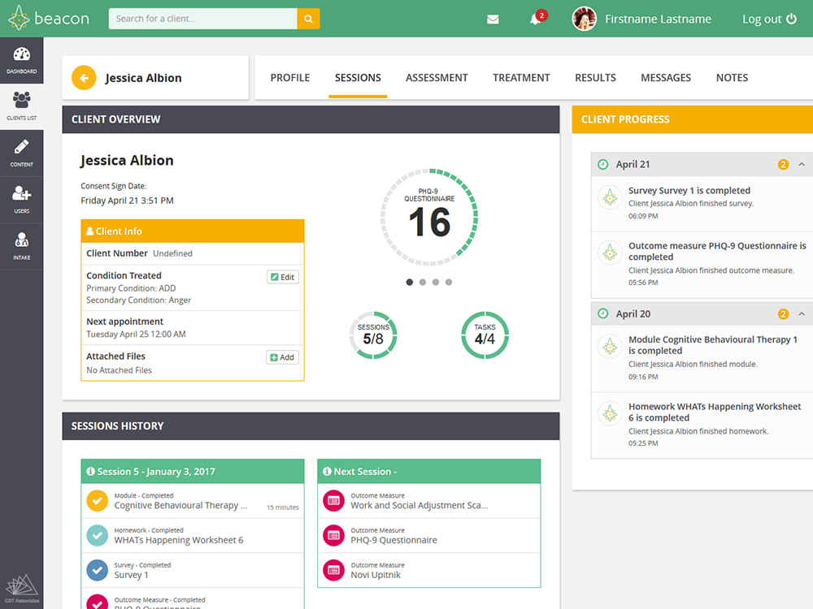The height and width of the screenshot is (609, 813).
Task: Click the Novi Upitnik item text
Action: click(x=376, y=575)
